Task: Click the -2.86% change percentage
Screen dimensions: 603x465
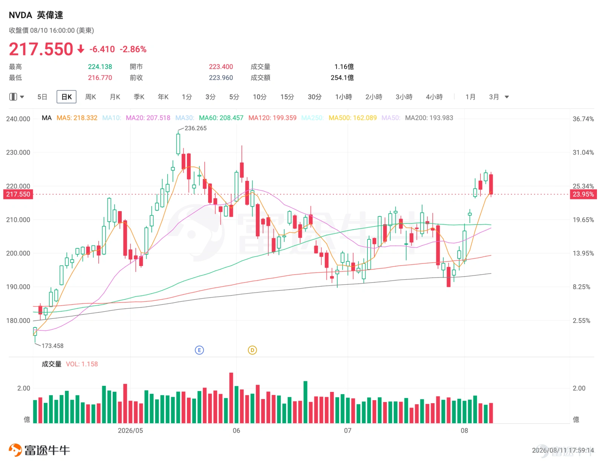Action: point(133,49)
